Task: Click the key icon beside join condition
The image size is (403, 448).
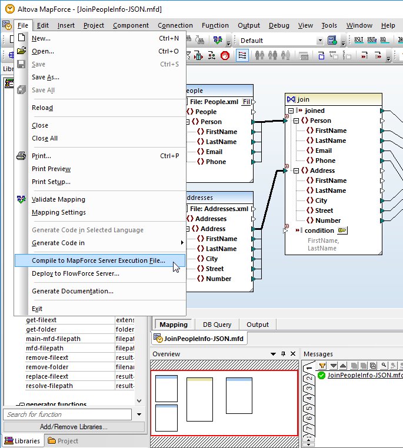Action: [x=342, y=230]
